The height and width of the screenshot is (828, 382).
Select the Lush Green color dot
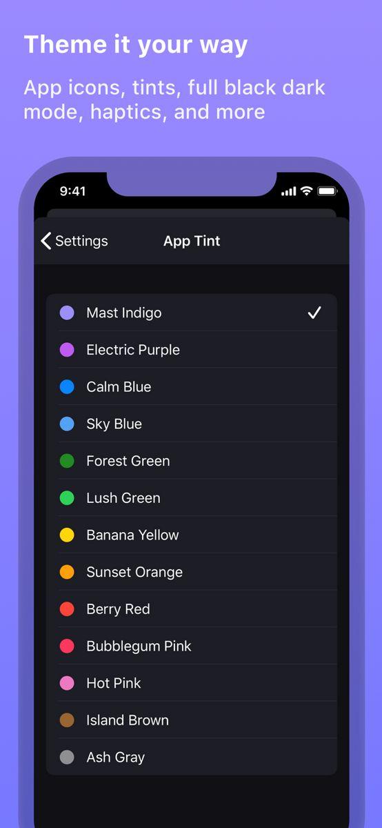[67, 498]
